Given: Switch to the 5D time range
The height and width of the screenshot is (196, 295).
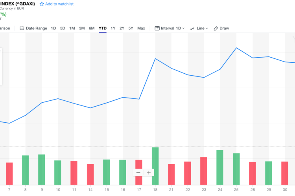Looking at the screenshot, I should pyautogui.click(x=63, y=28).
